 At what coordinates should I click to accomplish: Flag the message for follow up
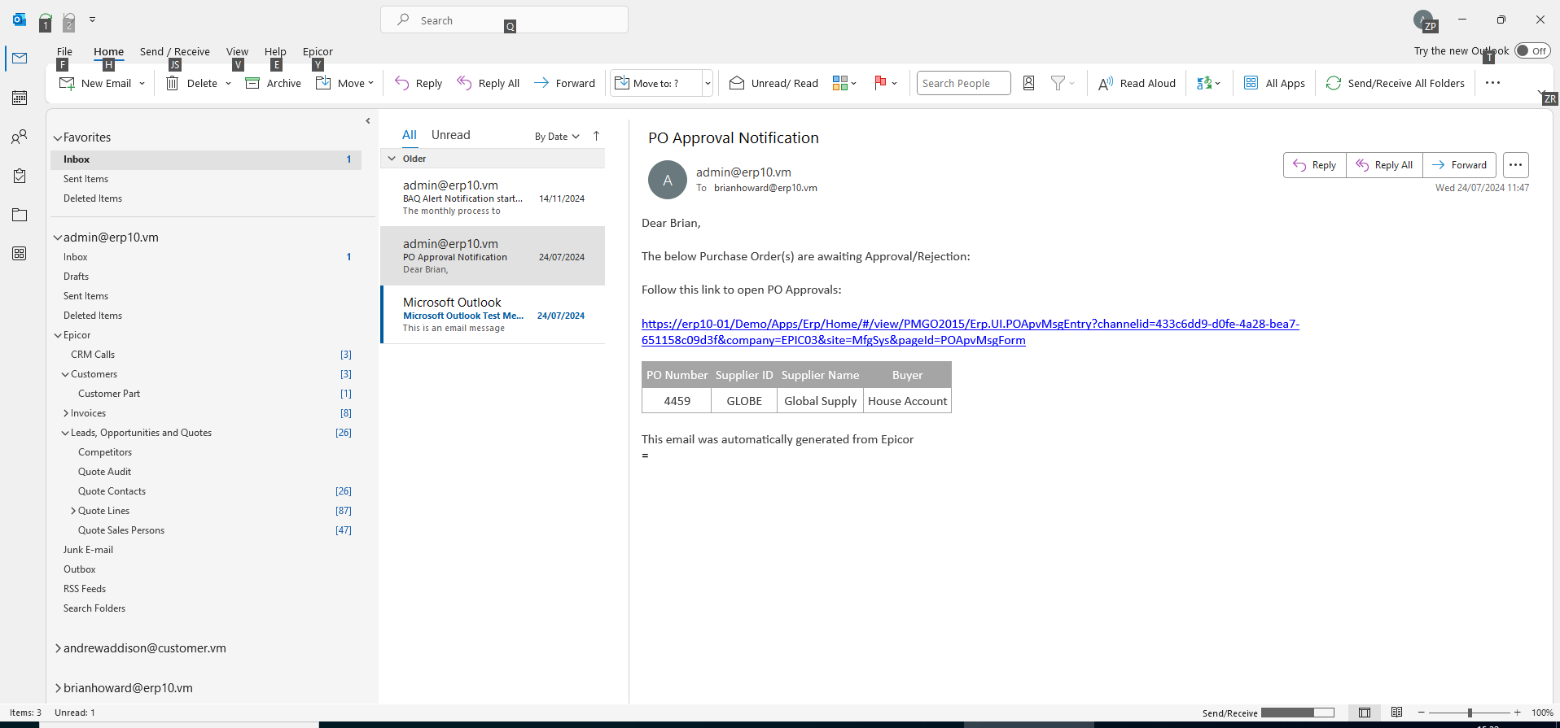(x=885, y=83)
